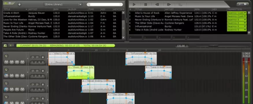Add a file with the plus icon
Viewport: 253px width, 104px height.
[19, 5]
